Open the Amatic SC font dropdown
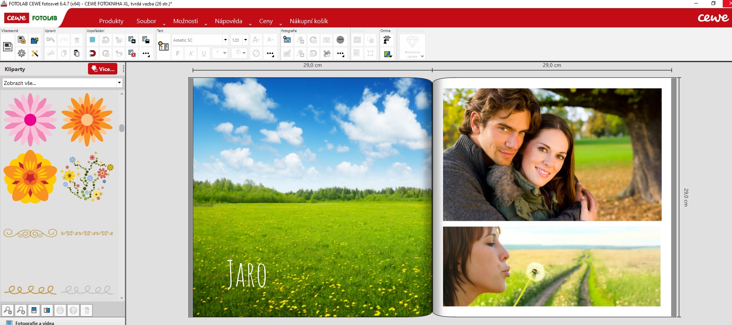 click(225, 40)
